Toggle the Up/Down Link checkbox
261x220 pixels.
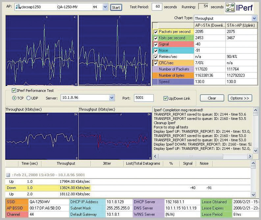click(x=166, y=98)
